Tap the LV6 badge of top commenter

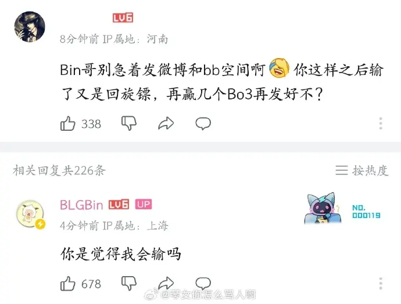123,17
